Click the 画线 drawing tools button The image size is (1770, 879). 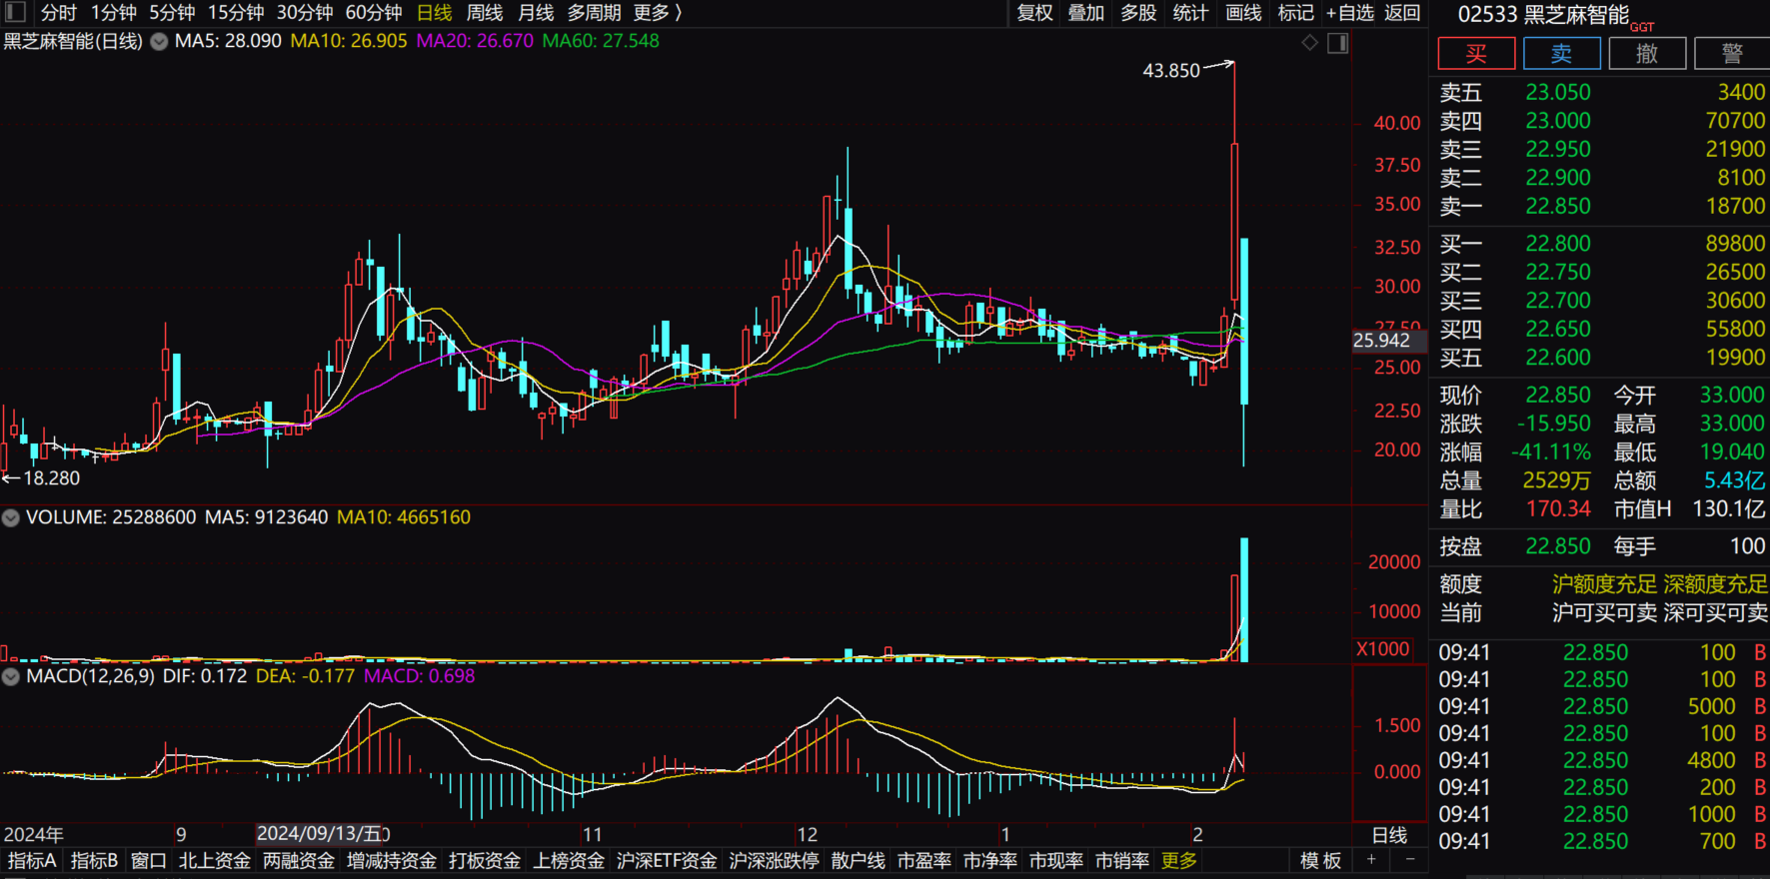[1243, 13]
